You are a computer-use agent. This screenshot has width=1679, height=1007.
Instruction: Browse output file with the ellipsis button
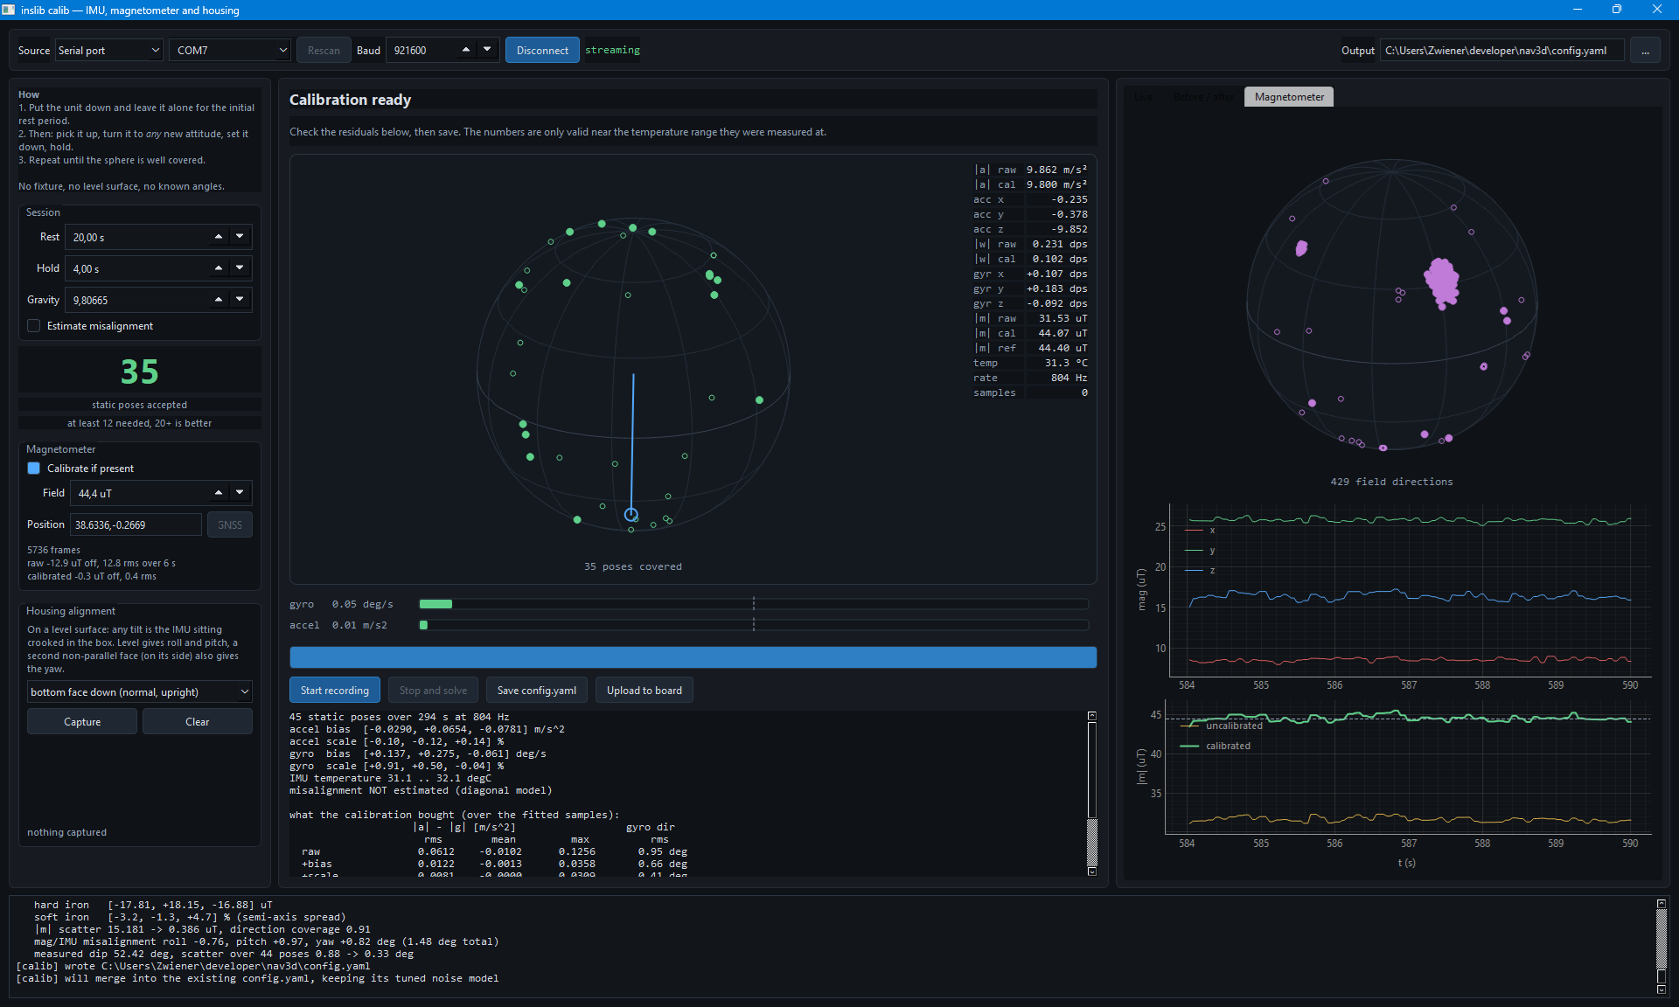point(1645,51)
